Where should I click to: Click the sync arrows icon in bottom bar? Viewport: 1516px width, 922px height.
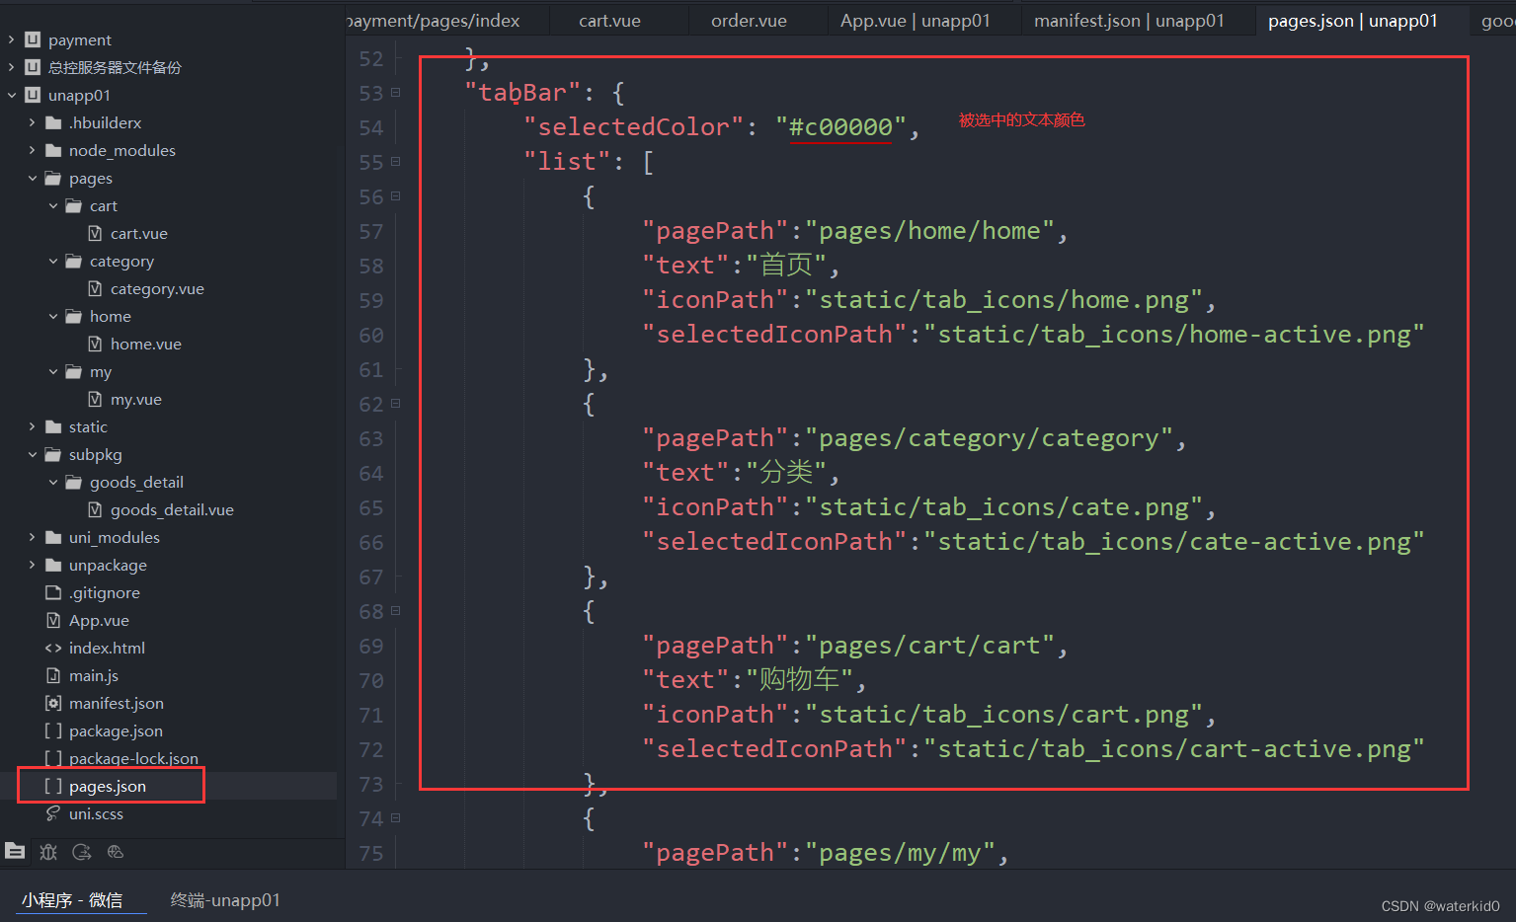click(x=82, y=851)
